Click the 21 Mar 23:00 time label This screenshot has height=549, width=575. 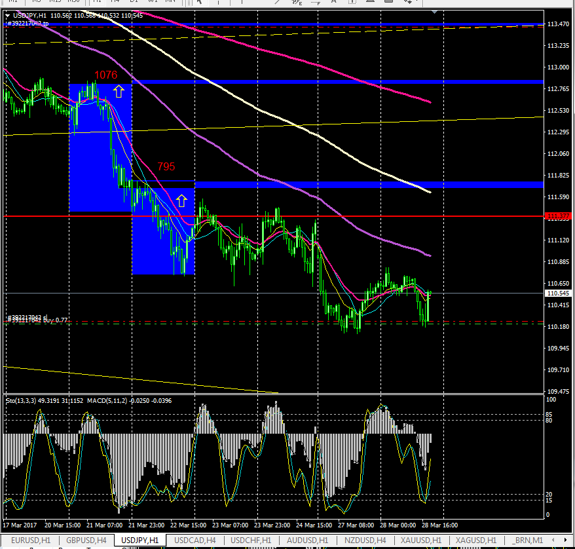coord(146,525)
